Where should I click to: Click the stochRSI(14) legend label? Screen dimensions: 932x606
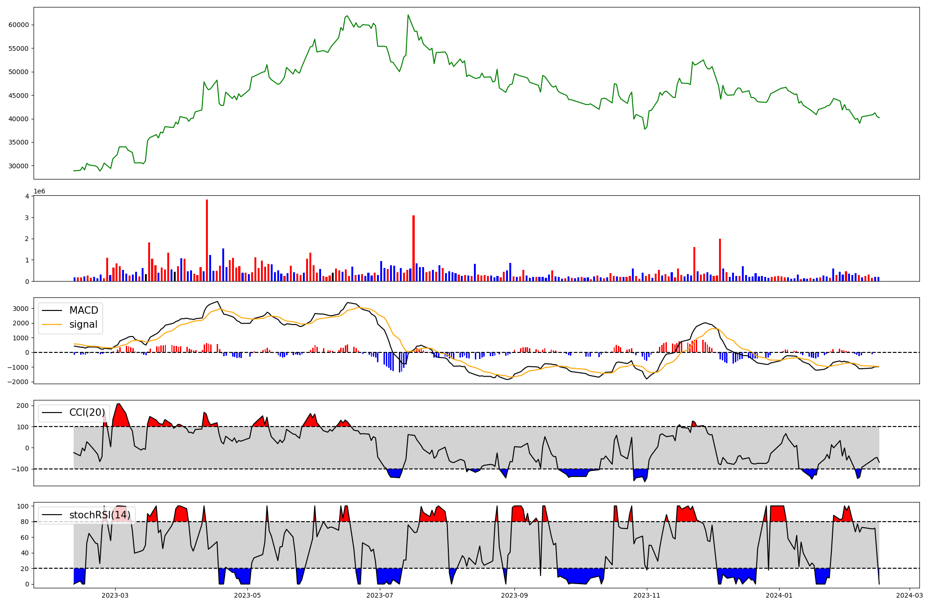pos(100,515)
